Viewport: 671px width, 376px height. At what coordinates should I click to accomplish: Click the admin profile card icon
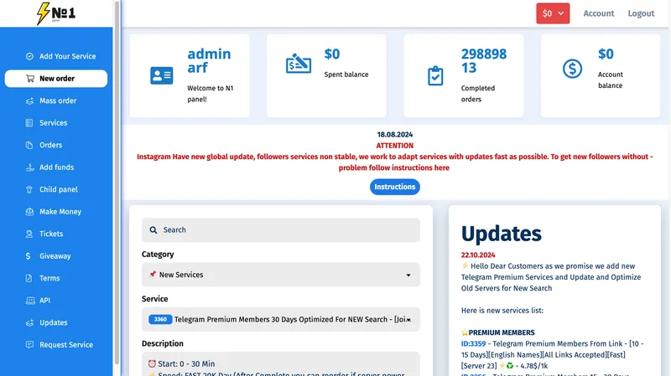[x=161, y=75]
